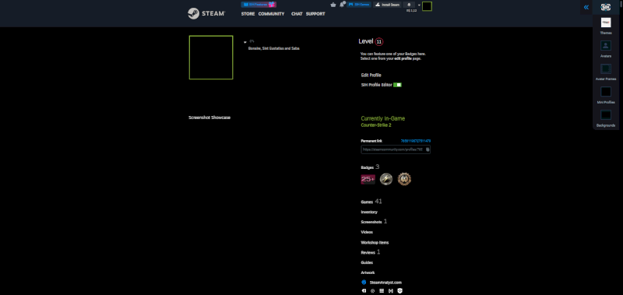
Task: Open the Videos link
Action: tap(367, 232)
